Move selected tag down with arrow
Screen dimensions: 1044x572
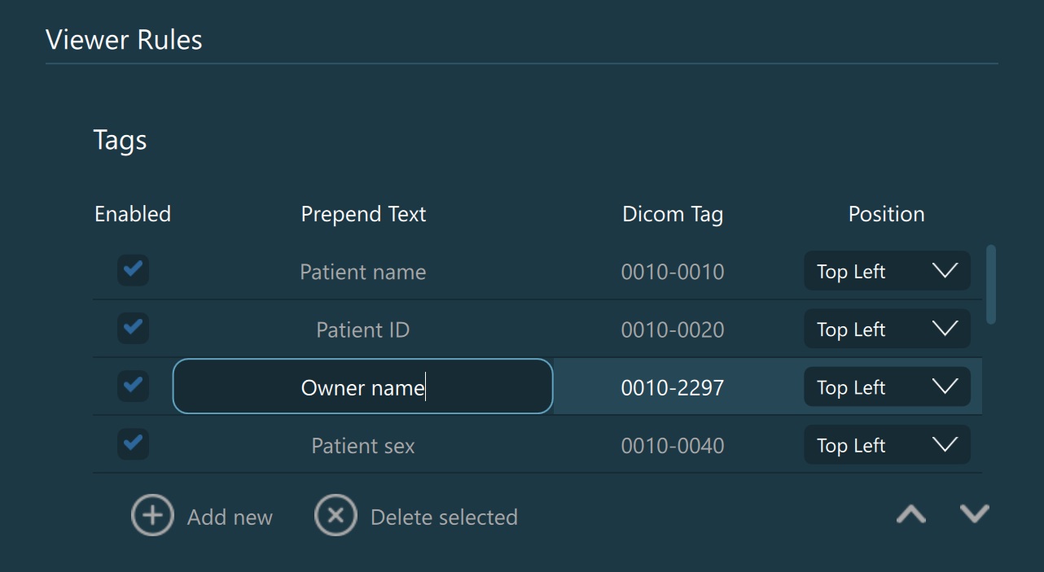tap(974, 514)
